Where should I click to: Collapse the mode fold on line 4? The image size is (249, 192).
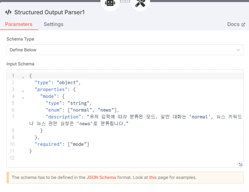tap(23, 98)
